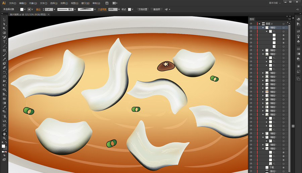Select the Pen tool
Screen dimensions: 302x173
(4, 37)
